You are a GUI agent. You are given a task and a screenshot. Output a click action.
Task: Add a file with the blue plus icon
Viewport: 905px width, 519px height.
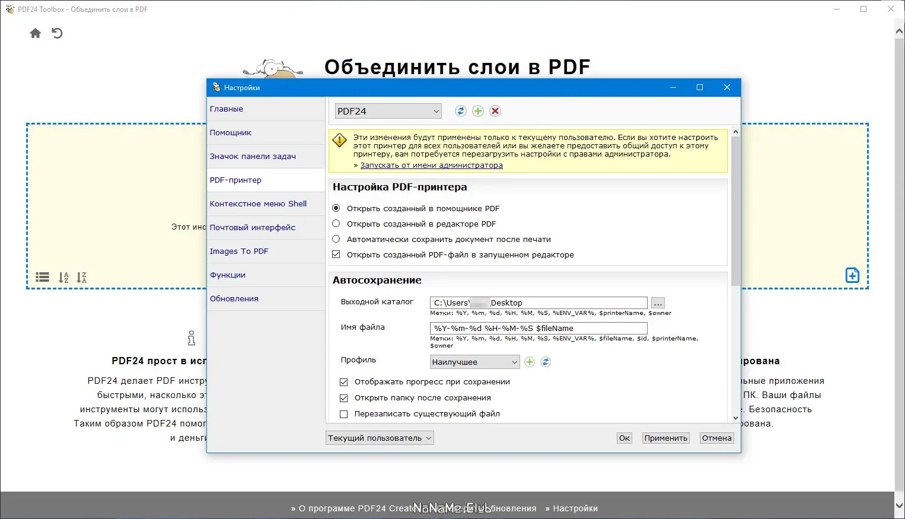coord(852,275)
